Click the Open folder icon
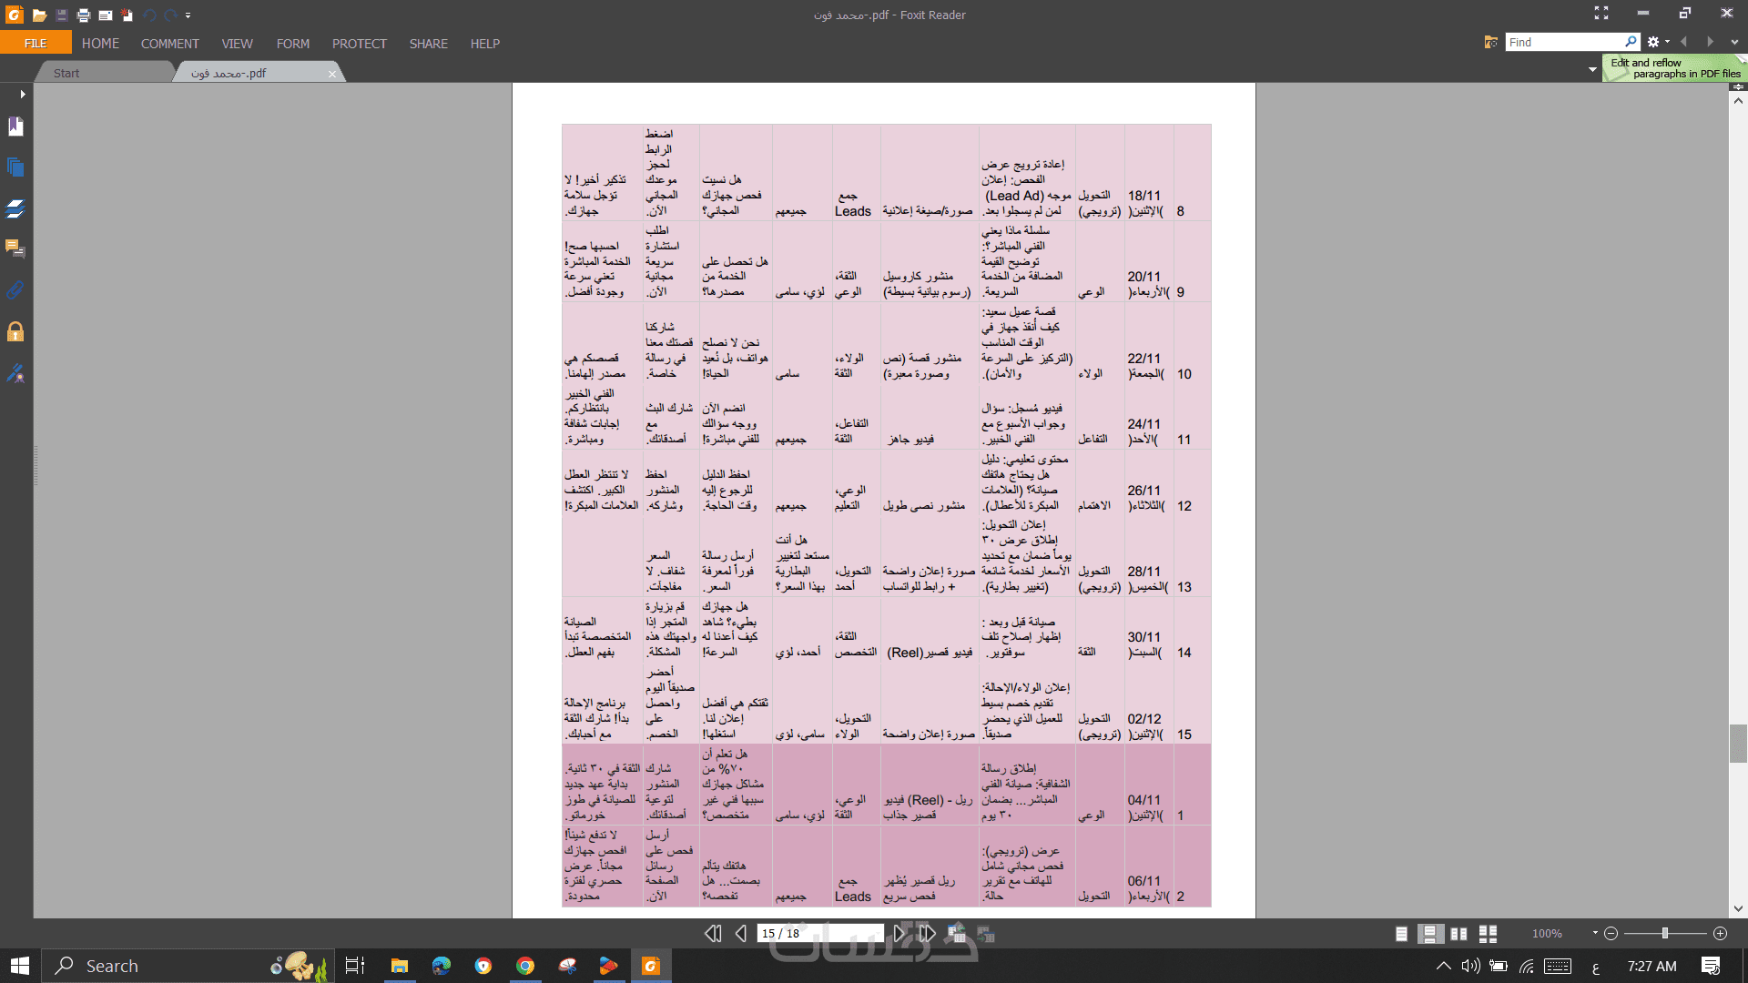 point(39,15)
